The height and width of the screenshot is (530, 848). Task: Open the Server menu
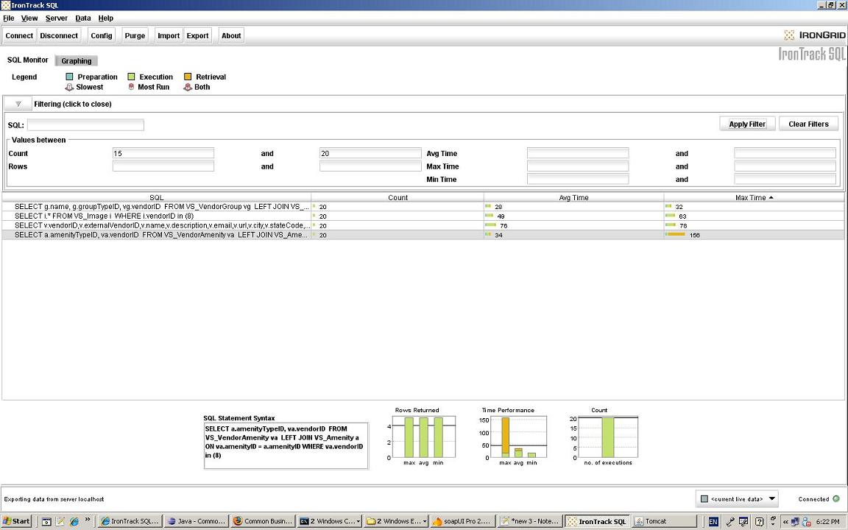point(56,18)
